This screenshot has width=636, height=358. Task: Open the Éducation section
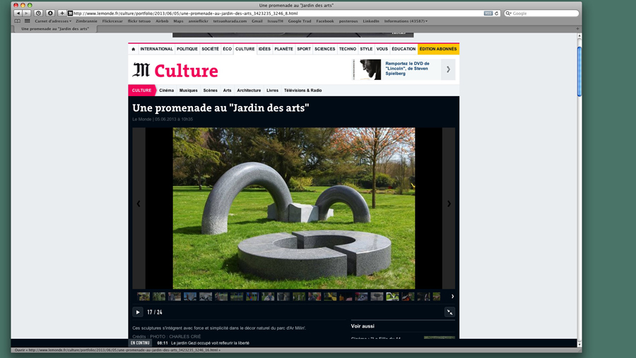click(x=404, y=49)
